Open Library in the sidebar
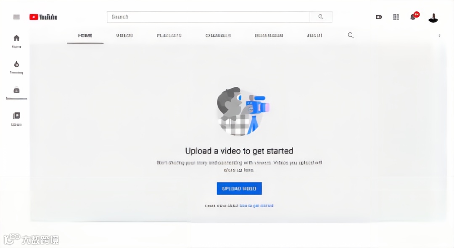Screen dimensions: 454x248 point(16,119)
